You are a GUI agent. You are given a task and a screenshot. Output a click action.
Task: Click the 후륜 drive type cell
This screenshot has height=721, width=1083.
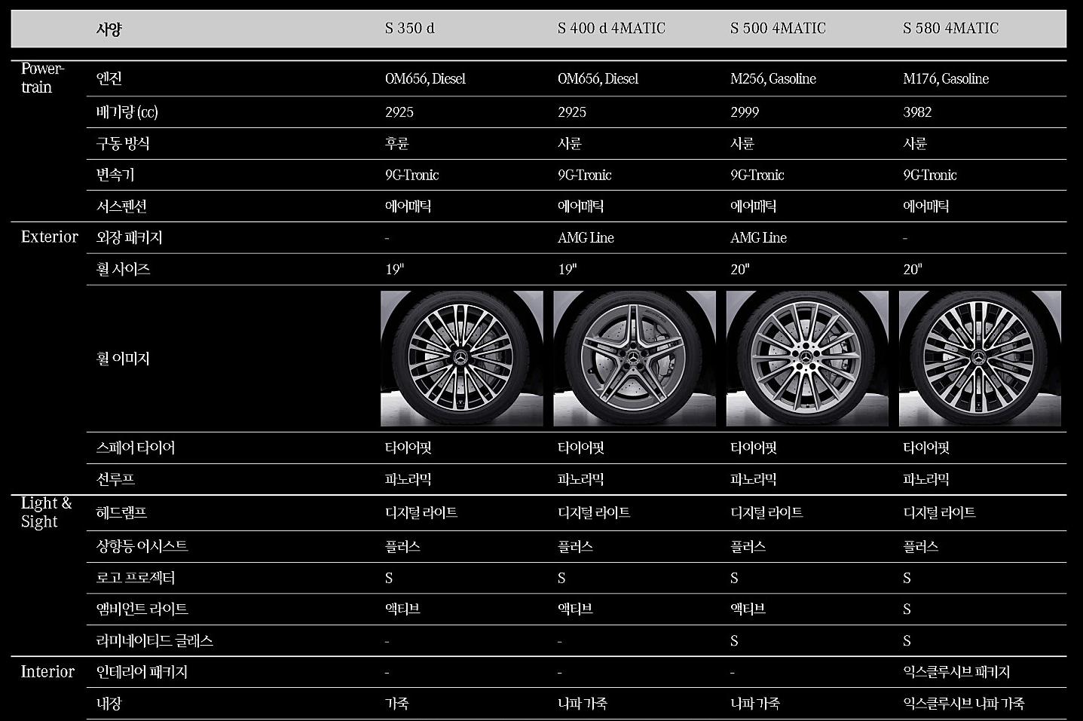click(x=396, y=143)
